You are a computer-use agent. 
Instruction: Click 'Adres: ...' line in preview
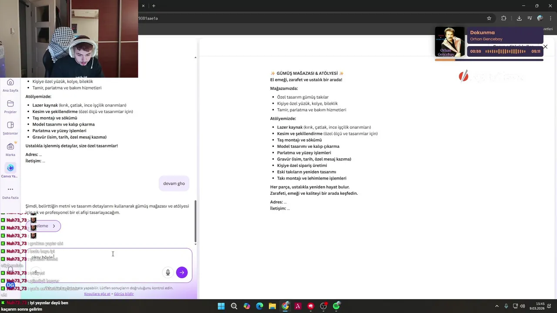click(x=278, y=202)
